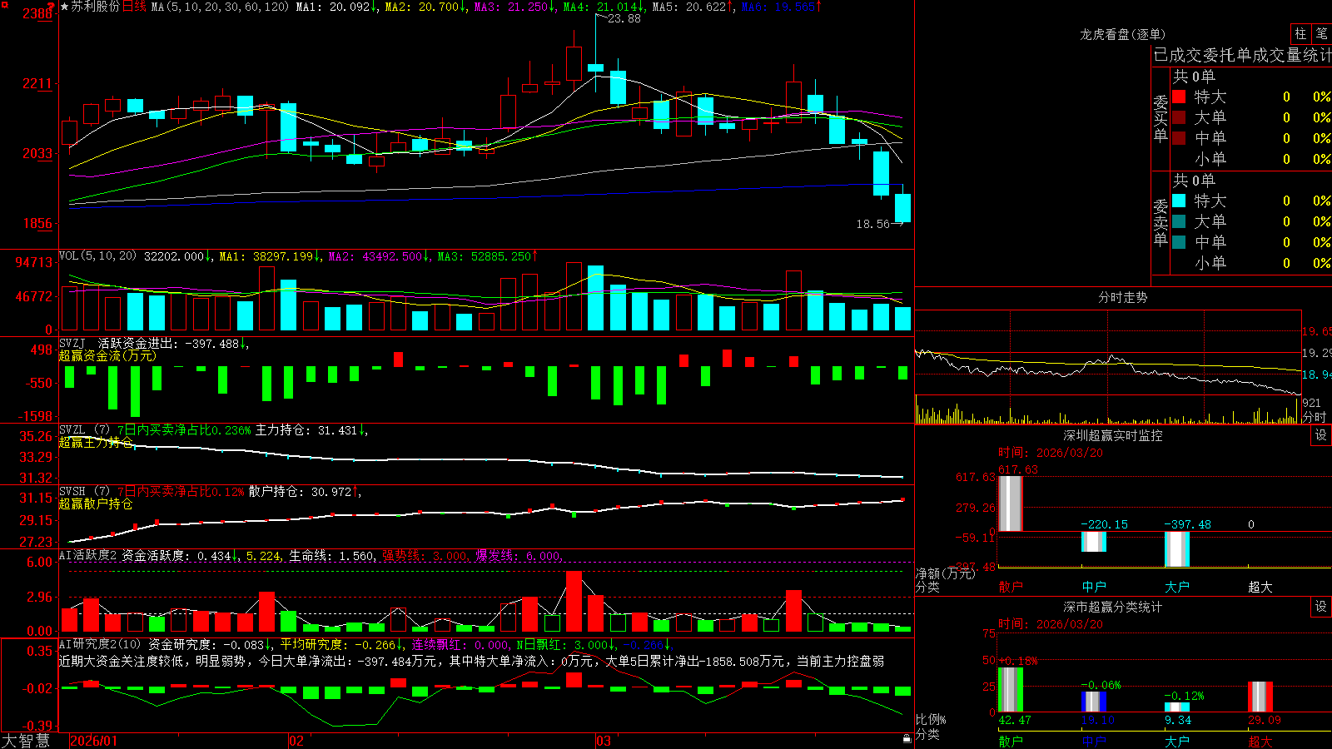Viewport: 1332px width, 749px height.
Task: Switch the 龙虎看盘 view to 柱 mode
Action: (1300, 33)
